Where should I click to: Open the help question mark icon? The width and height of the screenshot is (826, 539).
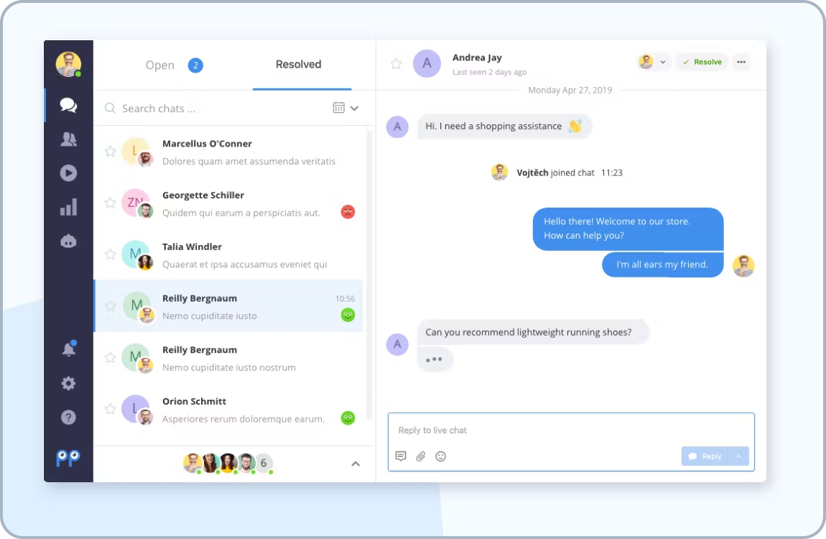coord(68,418)
